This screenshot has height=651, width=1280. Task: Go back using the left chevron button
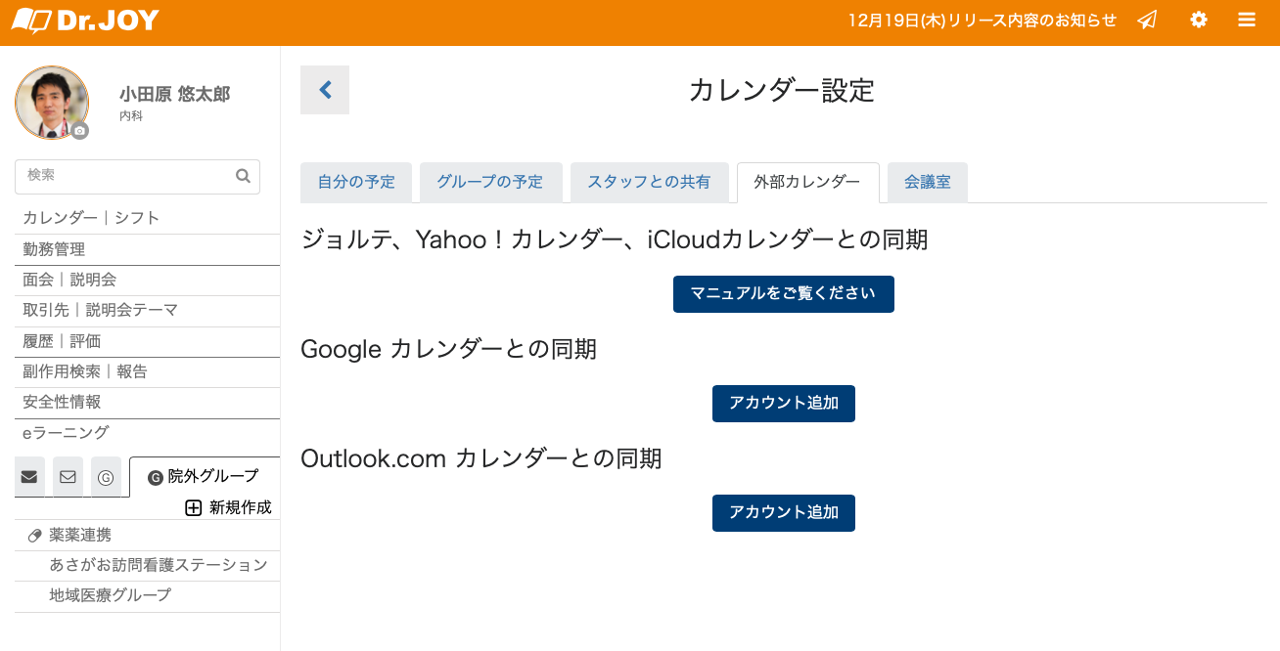coord(325,90)
